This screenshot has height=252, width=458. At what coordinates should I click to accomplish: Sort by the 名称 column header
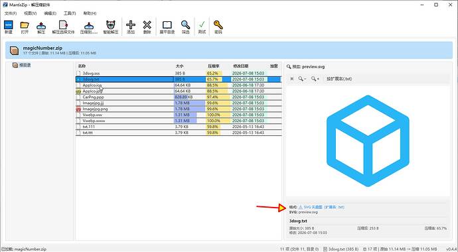[82, 66]
